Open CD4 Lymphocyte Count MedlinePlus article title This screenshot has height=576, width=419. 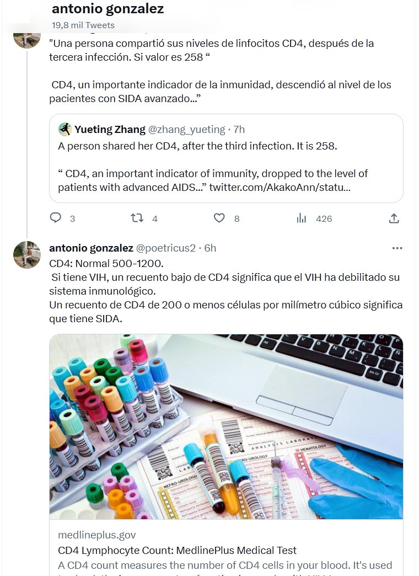[x=177, y=550]
